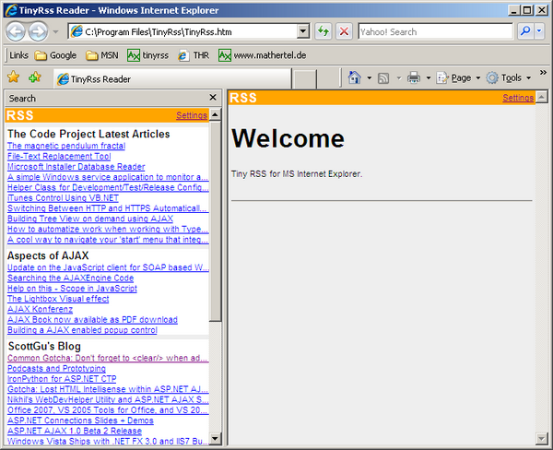
Task: Click main pane scrollbar up arrow
Action: pos(541,96)
